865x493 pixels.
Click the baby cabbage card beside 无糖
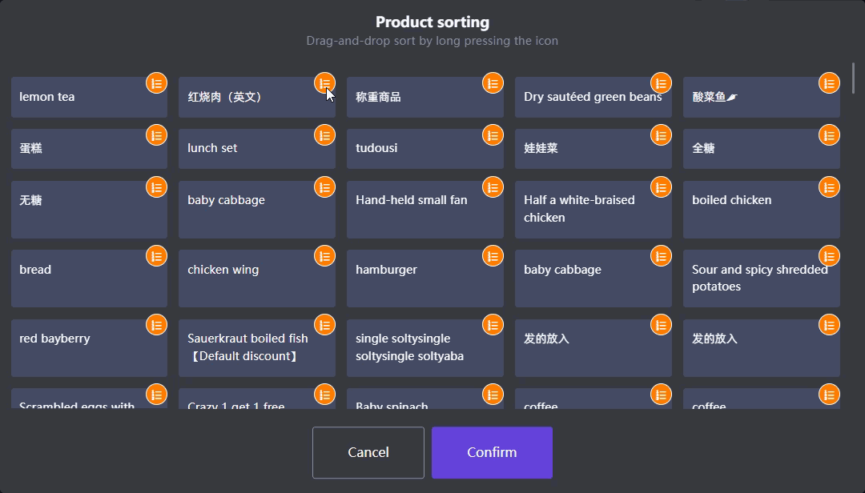coord(256,210)
